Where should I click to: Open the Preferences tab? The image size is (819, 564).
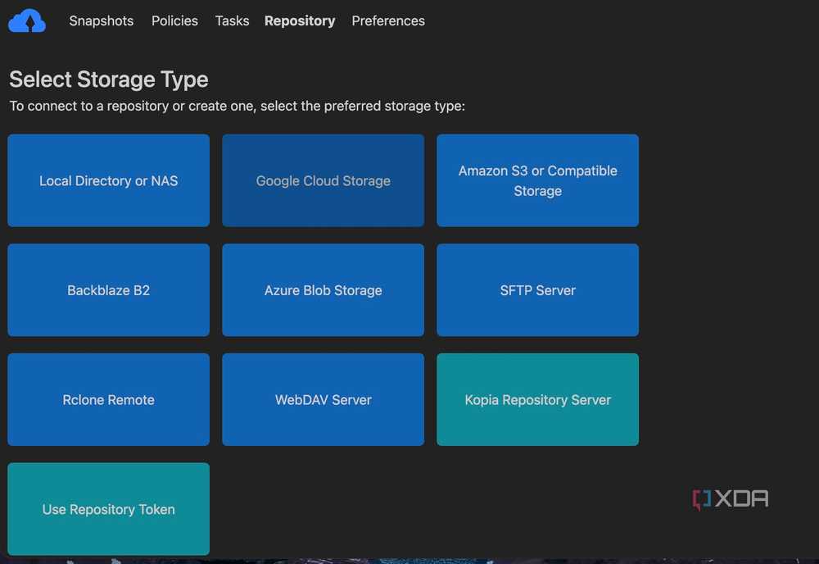tap(388, 21)
